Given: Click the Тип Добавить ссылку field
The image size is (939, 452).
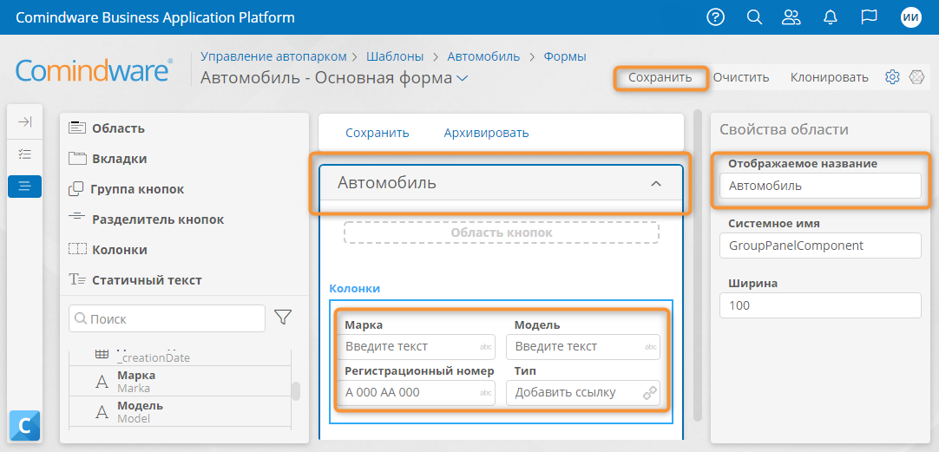Looking at the screenshot, I should coord(582,393).
